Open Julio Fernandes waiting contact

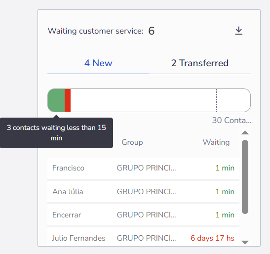click(143, 237)
